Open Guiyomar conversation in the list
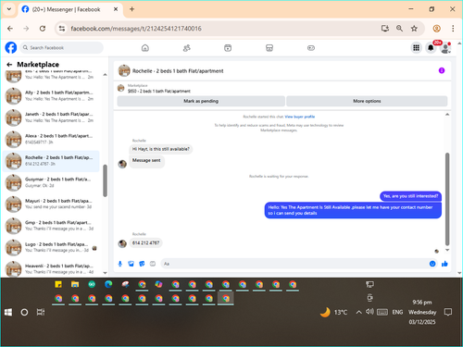This screenshot has width=463, height=347. tap(51, 182)
